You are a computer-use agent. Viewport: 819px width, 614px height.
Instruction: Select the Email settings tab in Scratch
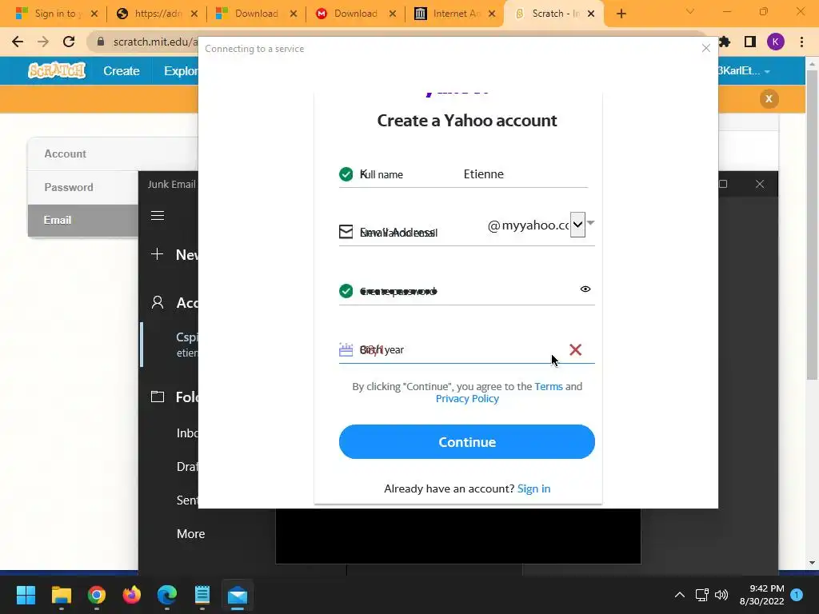click(83, 221)
